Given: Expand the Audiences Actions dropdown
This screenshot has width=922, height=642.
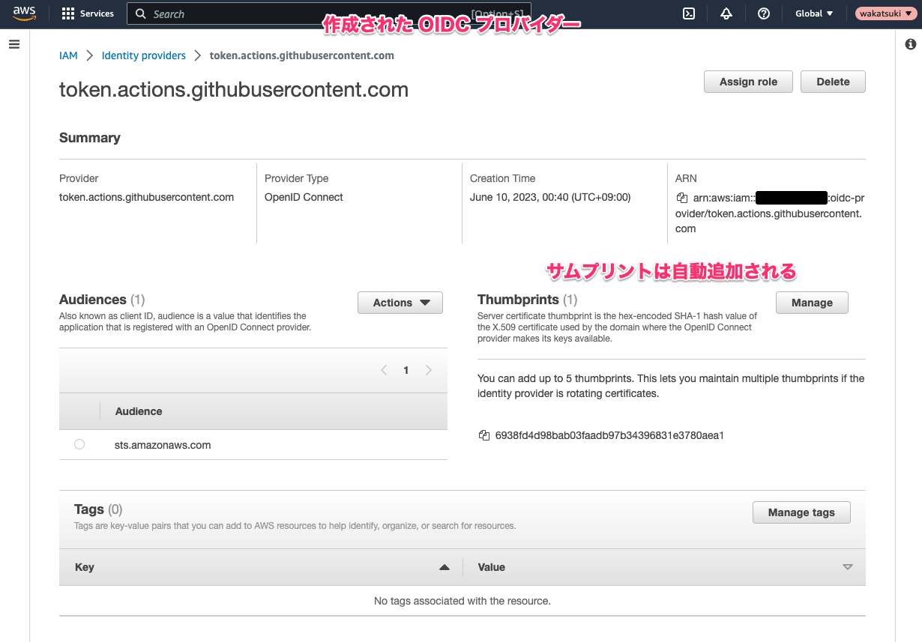Looking at the screenshot, I should [x=400, y=303].
